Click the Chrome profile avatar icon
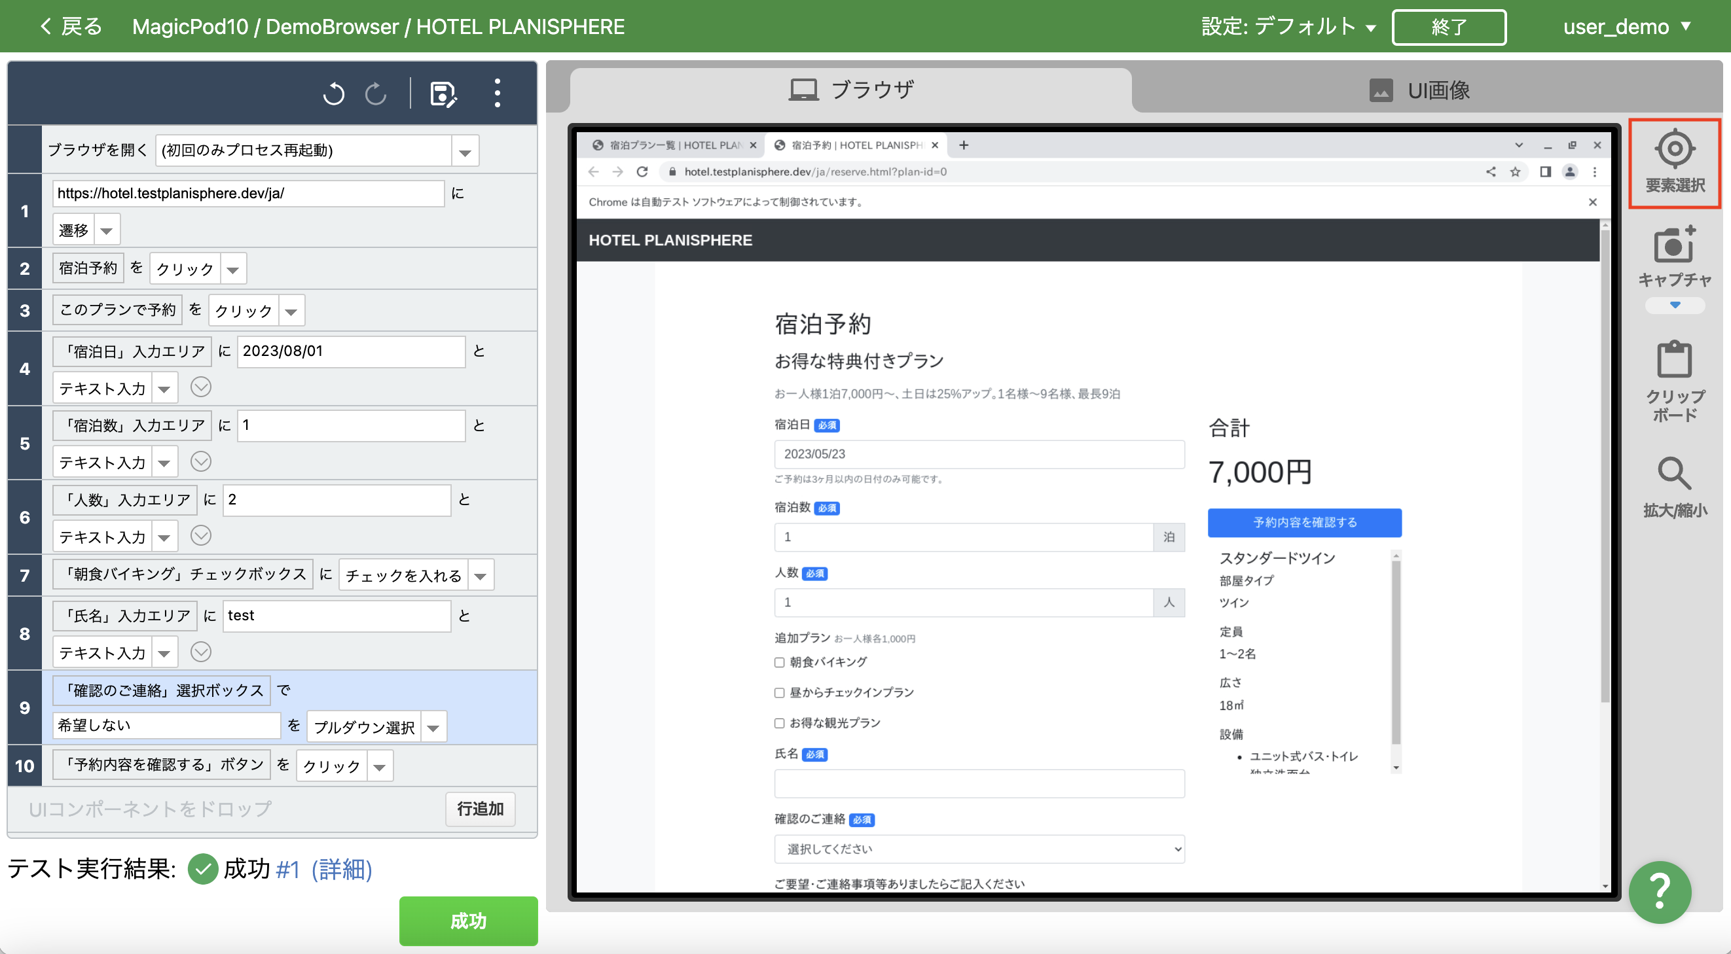Screen dimensions: 1731x954 [1570, 172]
